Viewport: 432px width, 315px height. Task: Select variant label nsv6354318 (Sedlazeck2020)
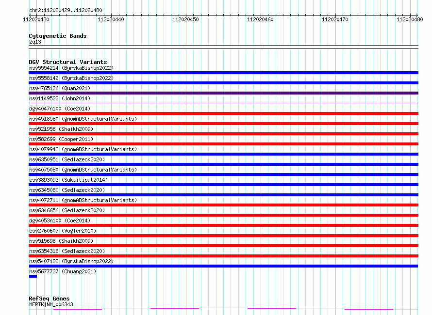pyautogui.click(x=67, y=251)
